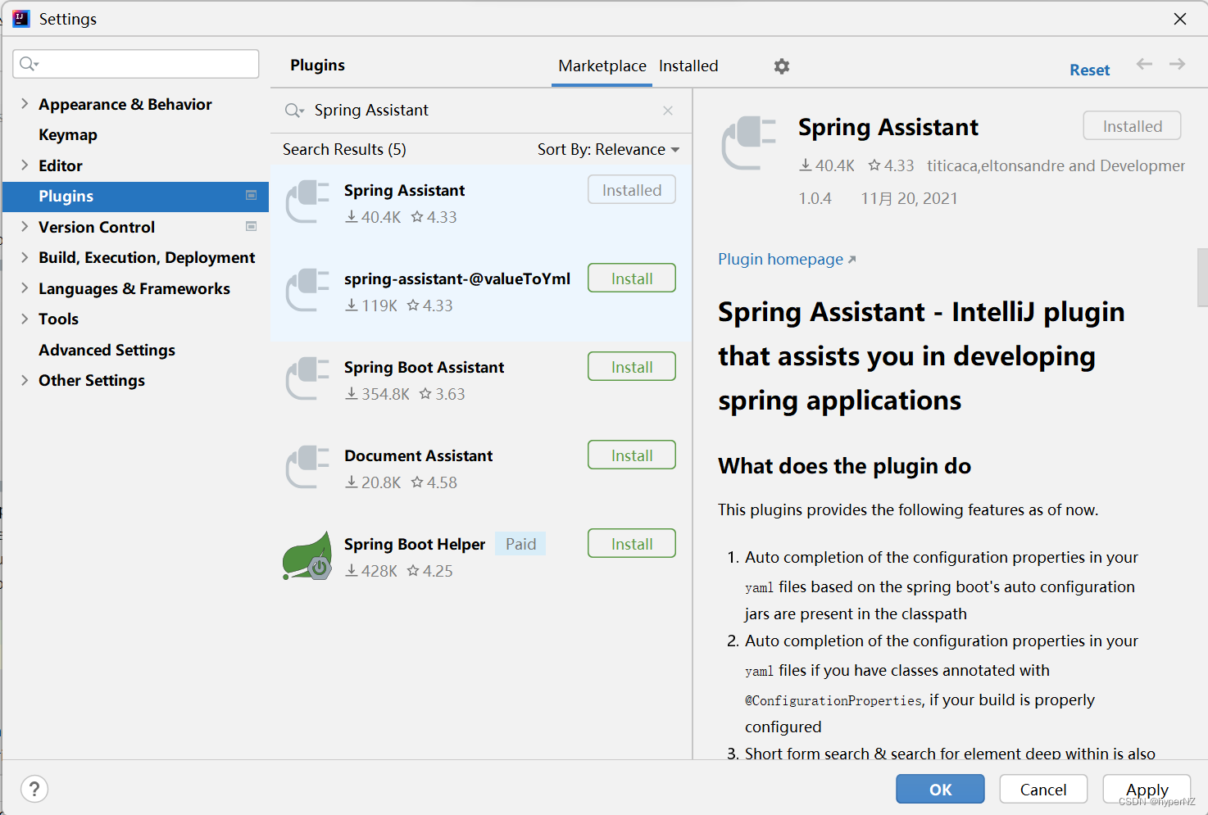
Task: Click the Cancel button
Action: (x=1043, y=790)
